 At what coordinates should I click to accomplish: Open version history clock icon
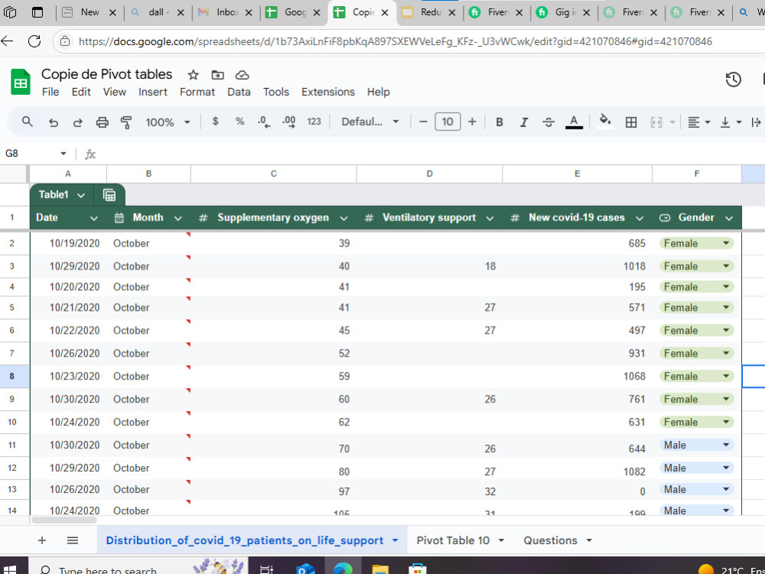click(734, 79)
